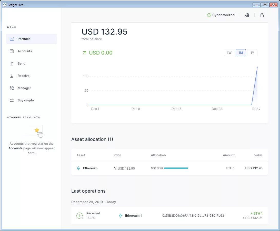Click the 'Asset allocation (1)' heading

(92, 139)
